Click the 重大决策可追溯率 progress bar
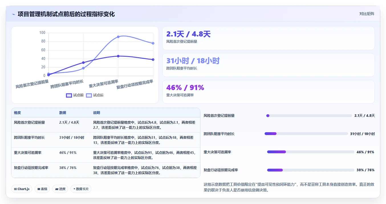 (310, 152)
